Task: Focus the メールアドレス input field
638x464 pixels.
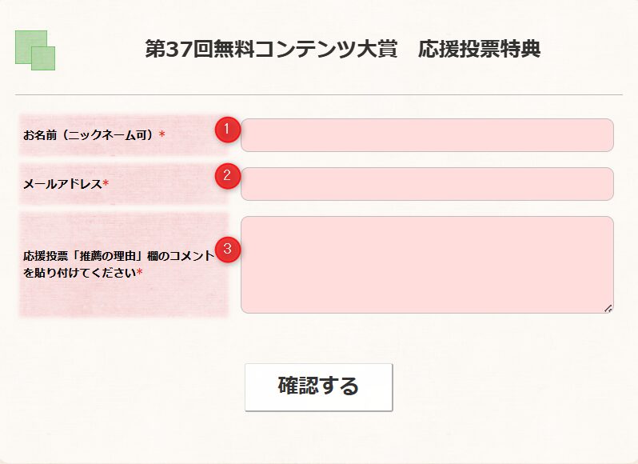Action: click(427, 184)
